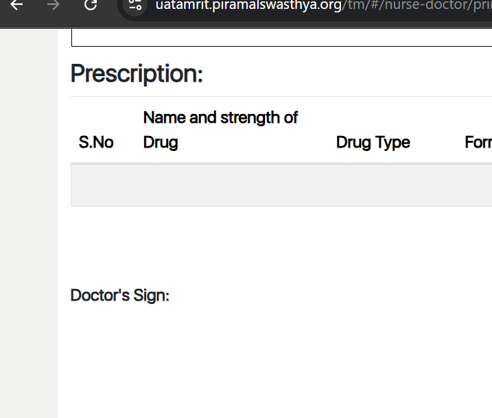492x418 pixels.
Task: Click the Drug Type column header
Action: click(373, 143)
